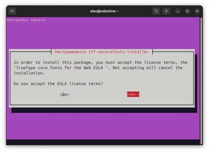
Task: Click the line with 'TrueType core fonts'
Action: click(x=98, y=68)
